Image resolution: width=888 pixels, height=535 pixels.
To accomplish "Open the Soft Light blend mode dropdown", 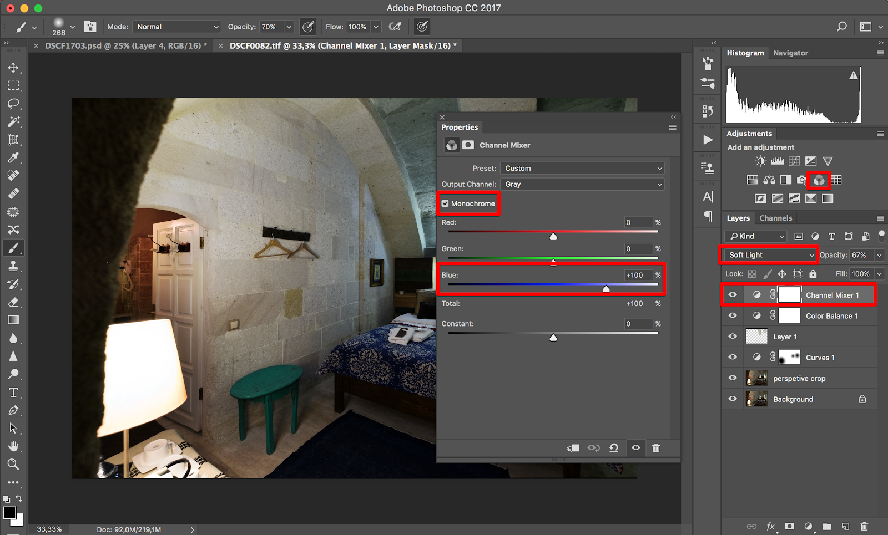I will coord(770,255).
